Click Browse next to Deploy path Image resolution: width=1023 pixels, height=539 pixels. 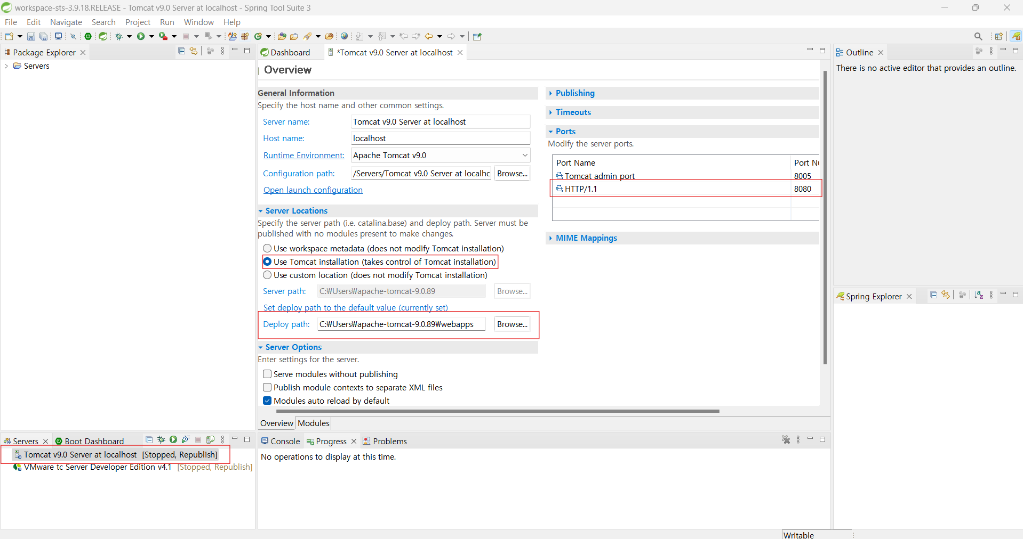click(x=512, y=324)
